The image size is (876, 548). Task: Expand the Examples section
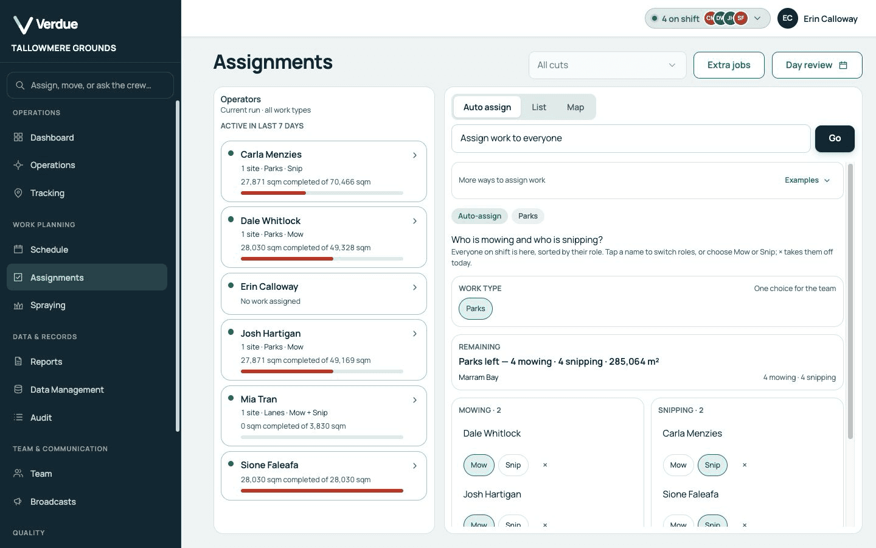tap(807, 180)
